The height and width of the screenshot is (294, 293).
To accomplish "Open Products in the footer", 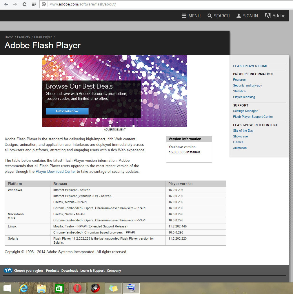I will pyautogui.click(x=52, y=271).
